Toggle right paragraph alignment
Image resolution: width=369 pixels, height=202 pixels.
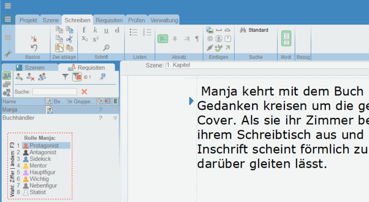(187, 39)
